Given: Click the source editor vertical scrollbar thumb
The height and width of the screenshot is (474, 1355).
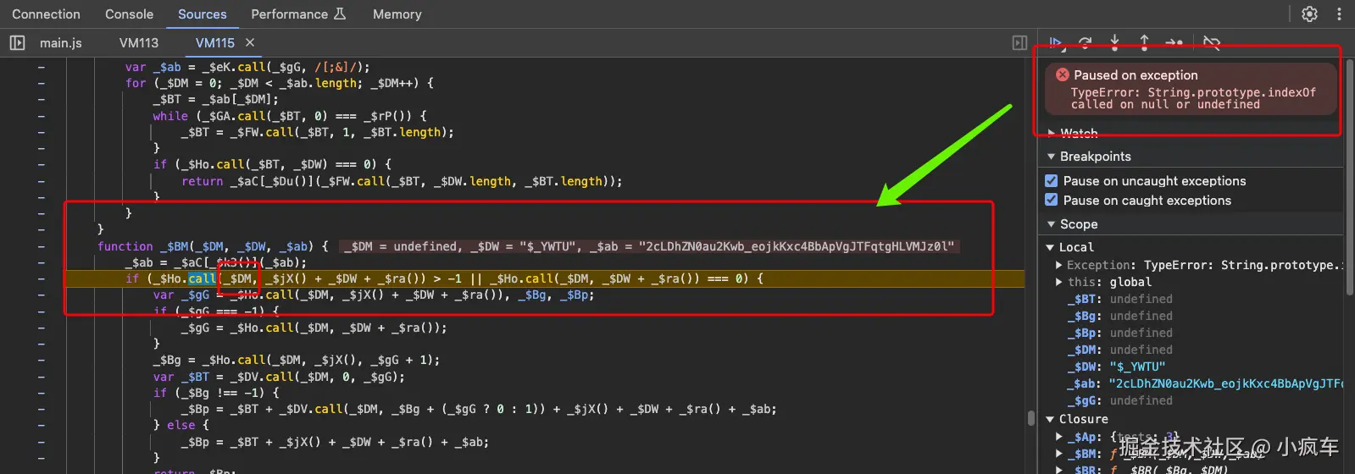Looking at the screenshot, I should click(1030, 418).
